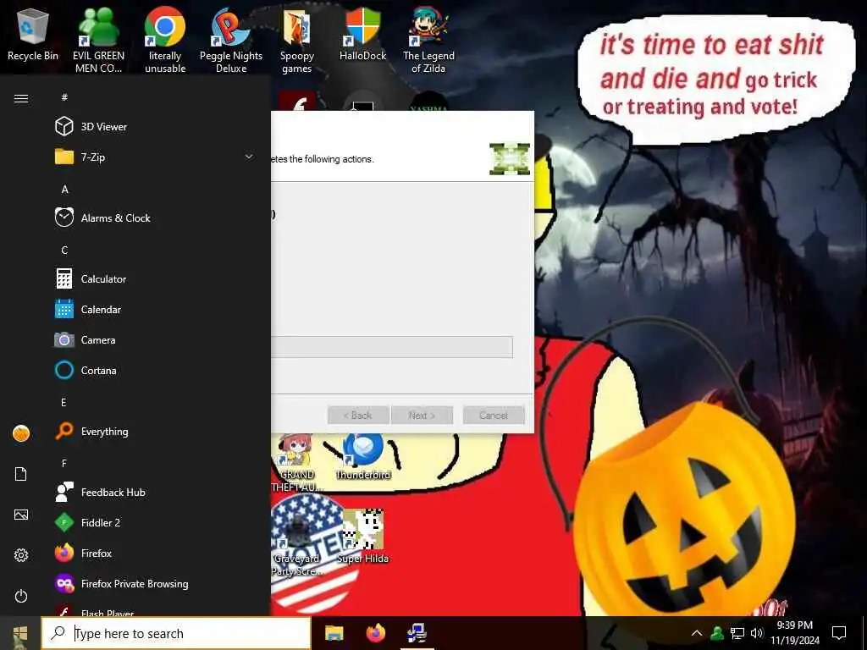
Task: Click Cancel in the installer window
Action: coord(494,415)
